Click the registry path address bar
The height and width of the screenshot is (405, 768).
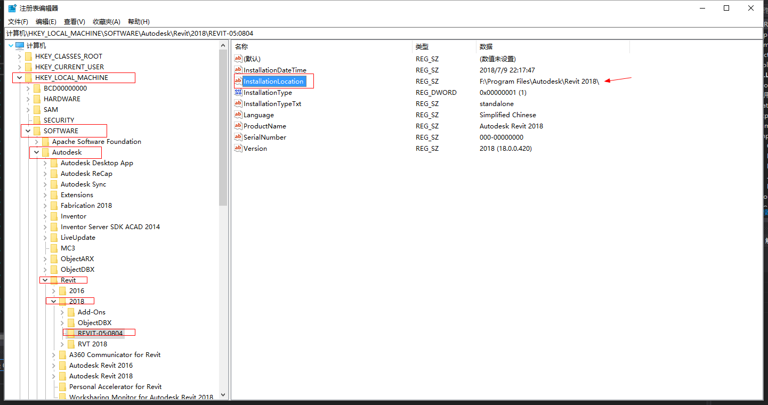pos(384,34)
